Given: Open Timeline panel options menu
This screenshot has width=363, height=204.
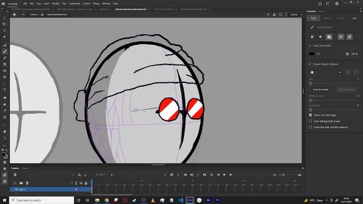Looking at the screenshot, I should (302, 168).
